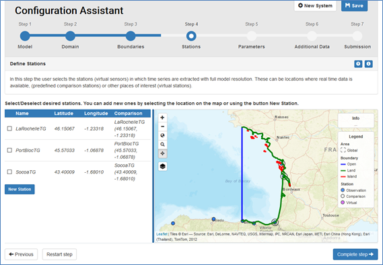Viewport: 383px width, 265px height.
Task: Click Restart step
Action: 59,254
